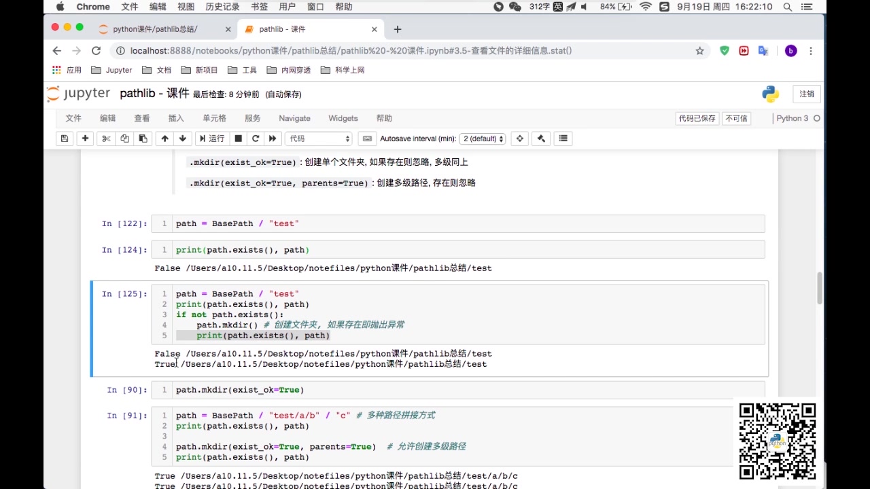
Task: Cut selected cells with scissors icon
Action: pyautogui.click(x=106, y=139)
